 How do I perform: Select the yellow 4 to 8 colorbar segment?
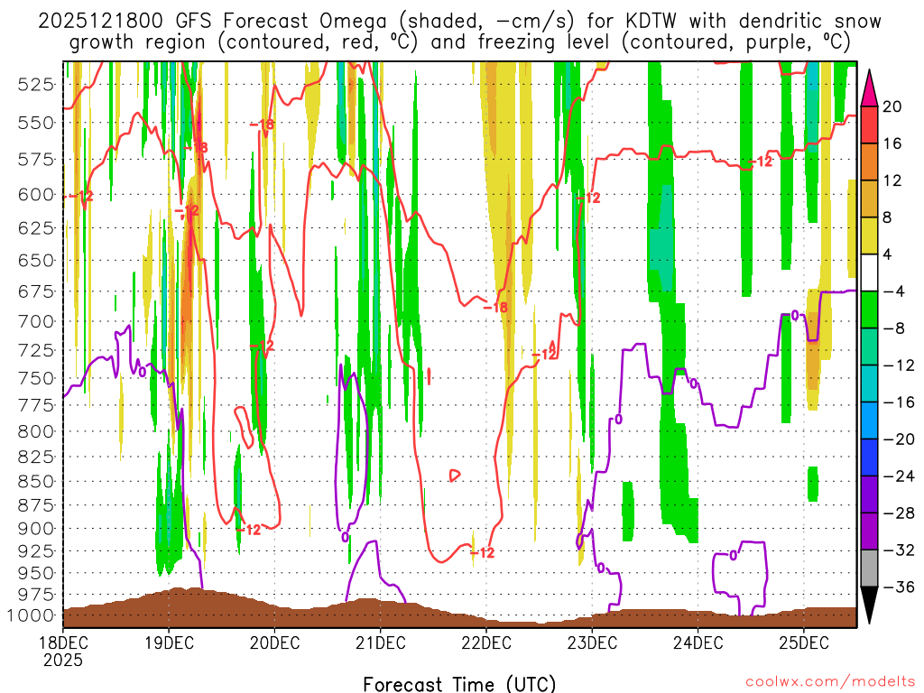(869, 236)
